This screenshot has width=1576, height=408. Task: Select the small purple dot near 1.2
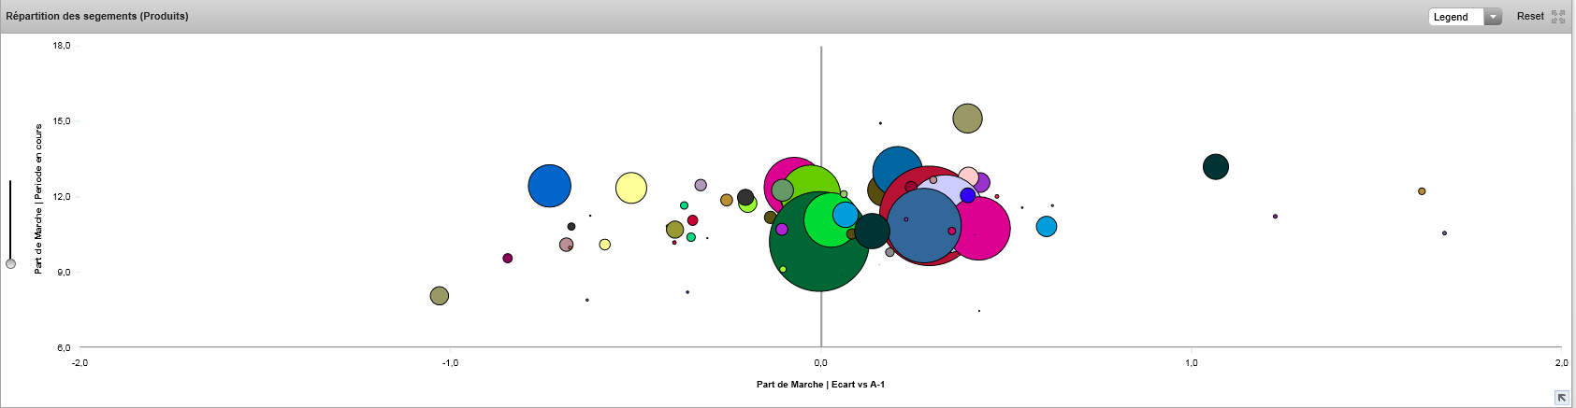(1275, 217)
